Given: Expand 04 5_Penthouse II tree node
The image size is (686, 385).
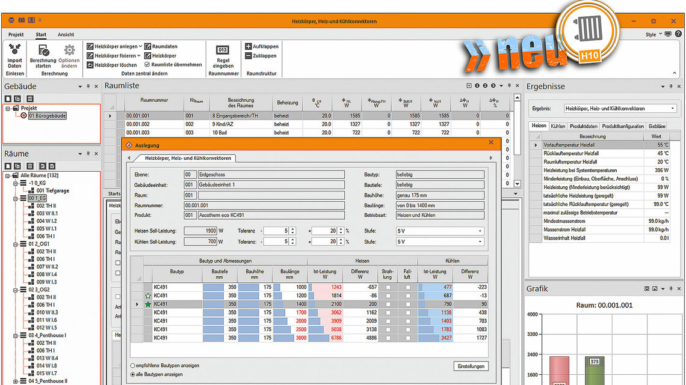Looking at the screenshot, I should click(x=15, y=381).
